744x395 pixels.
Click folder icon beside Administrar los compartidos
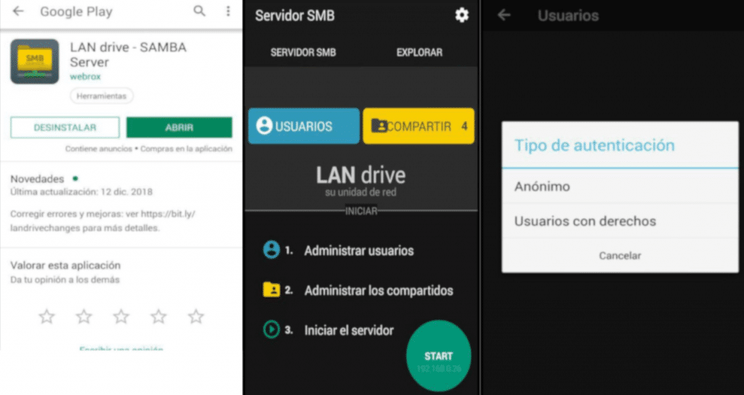pos(272,289)
